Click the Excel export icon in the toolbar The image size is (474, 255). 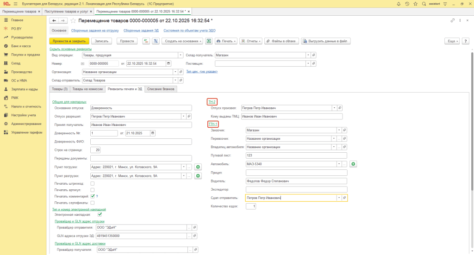coord(209,41)
